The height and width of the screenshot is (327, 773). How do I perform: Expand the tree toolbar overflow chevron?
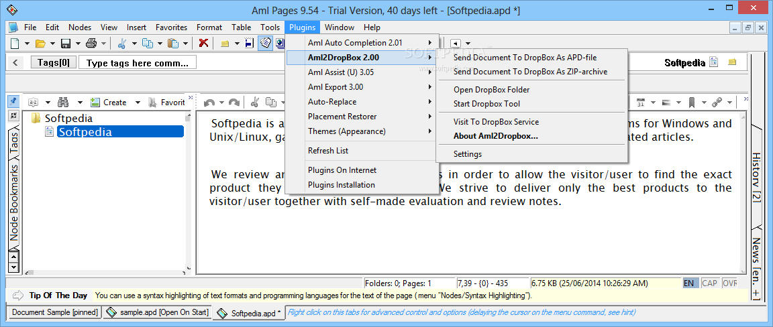[x=191, y=98]
